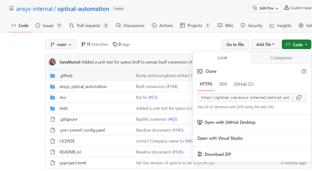Click the doc folder icon
This screenshot has width=312, height=171.
pyautogui.click(x=53, y=97)
